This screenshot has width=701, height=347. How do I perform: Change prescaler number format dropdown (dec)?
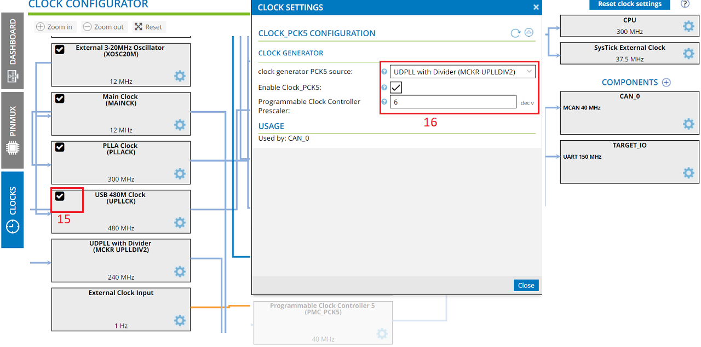(x=527, y=103)
